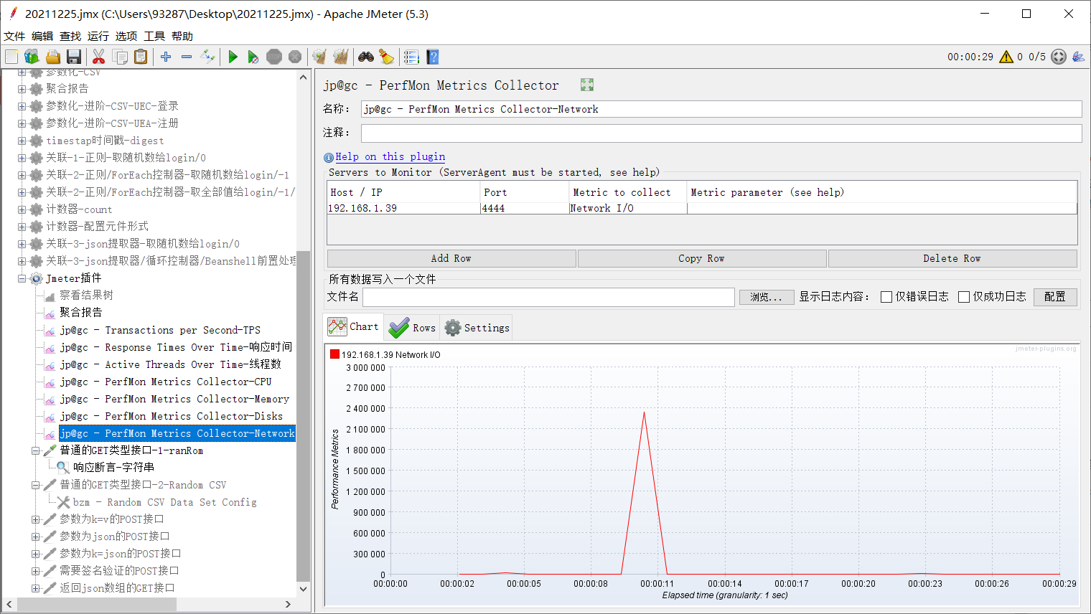Click the Add Row button
The height and width of the screenshot is (614, 1091).
451,258
